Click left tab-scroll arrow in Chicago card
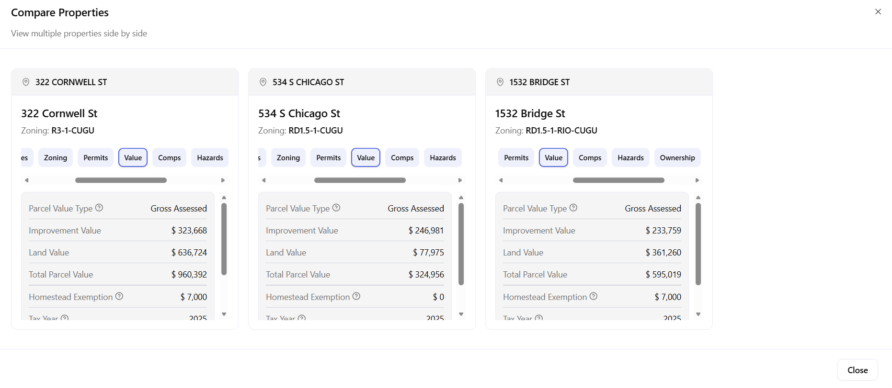The width and height of the screenshot is (892, 388). point(264,180)
